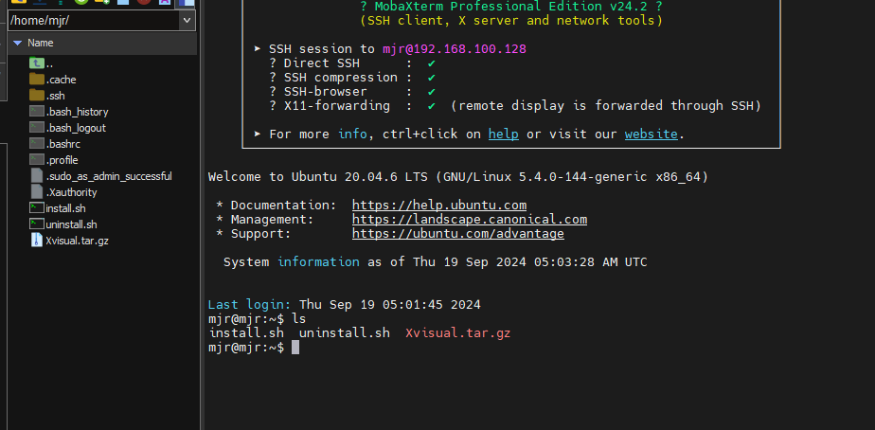Open the ubuntu.com/advantage support link
Viewport: 875px width, 430px height.
[457, 234]
